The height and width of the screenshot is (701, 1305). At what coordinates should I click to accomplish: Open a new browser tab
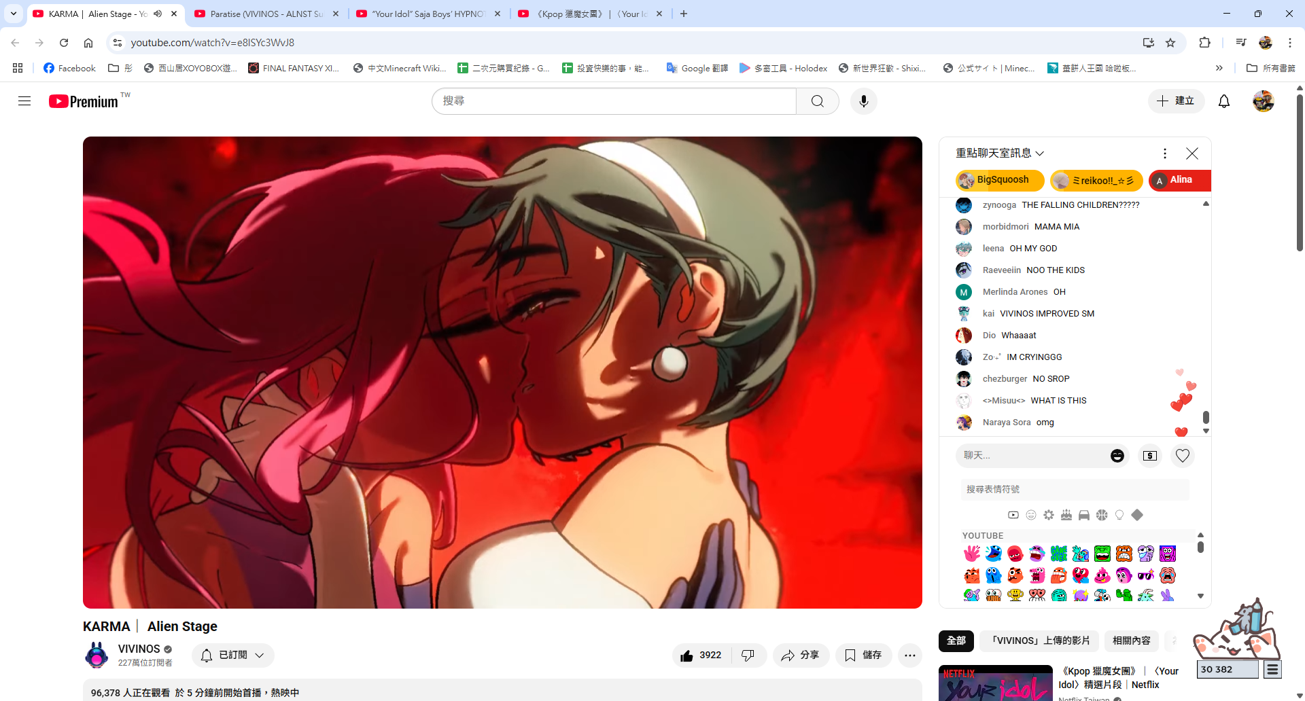(684, 14)
